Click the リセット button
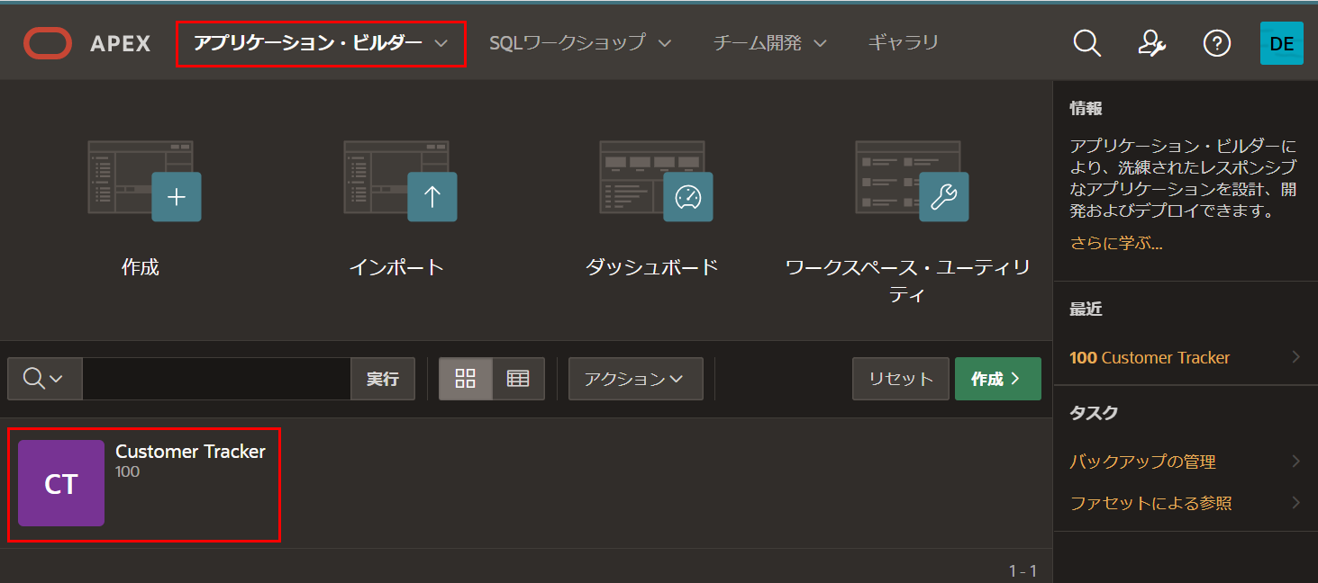1318x583 pixels. (x=901, y=379)
